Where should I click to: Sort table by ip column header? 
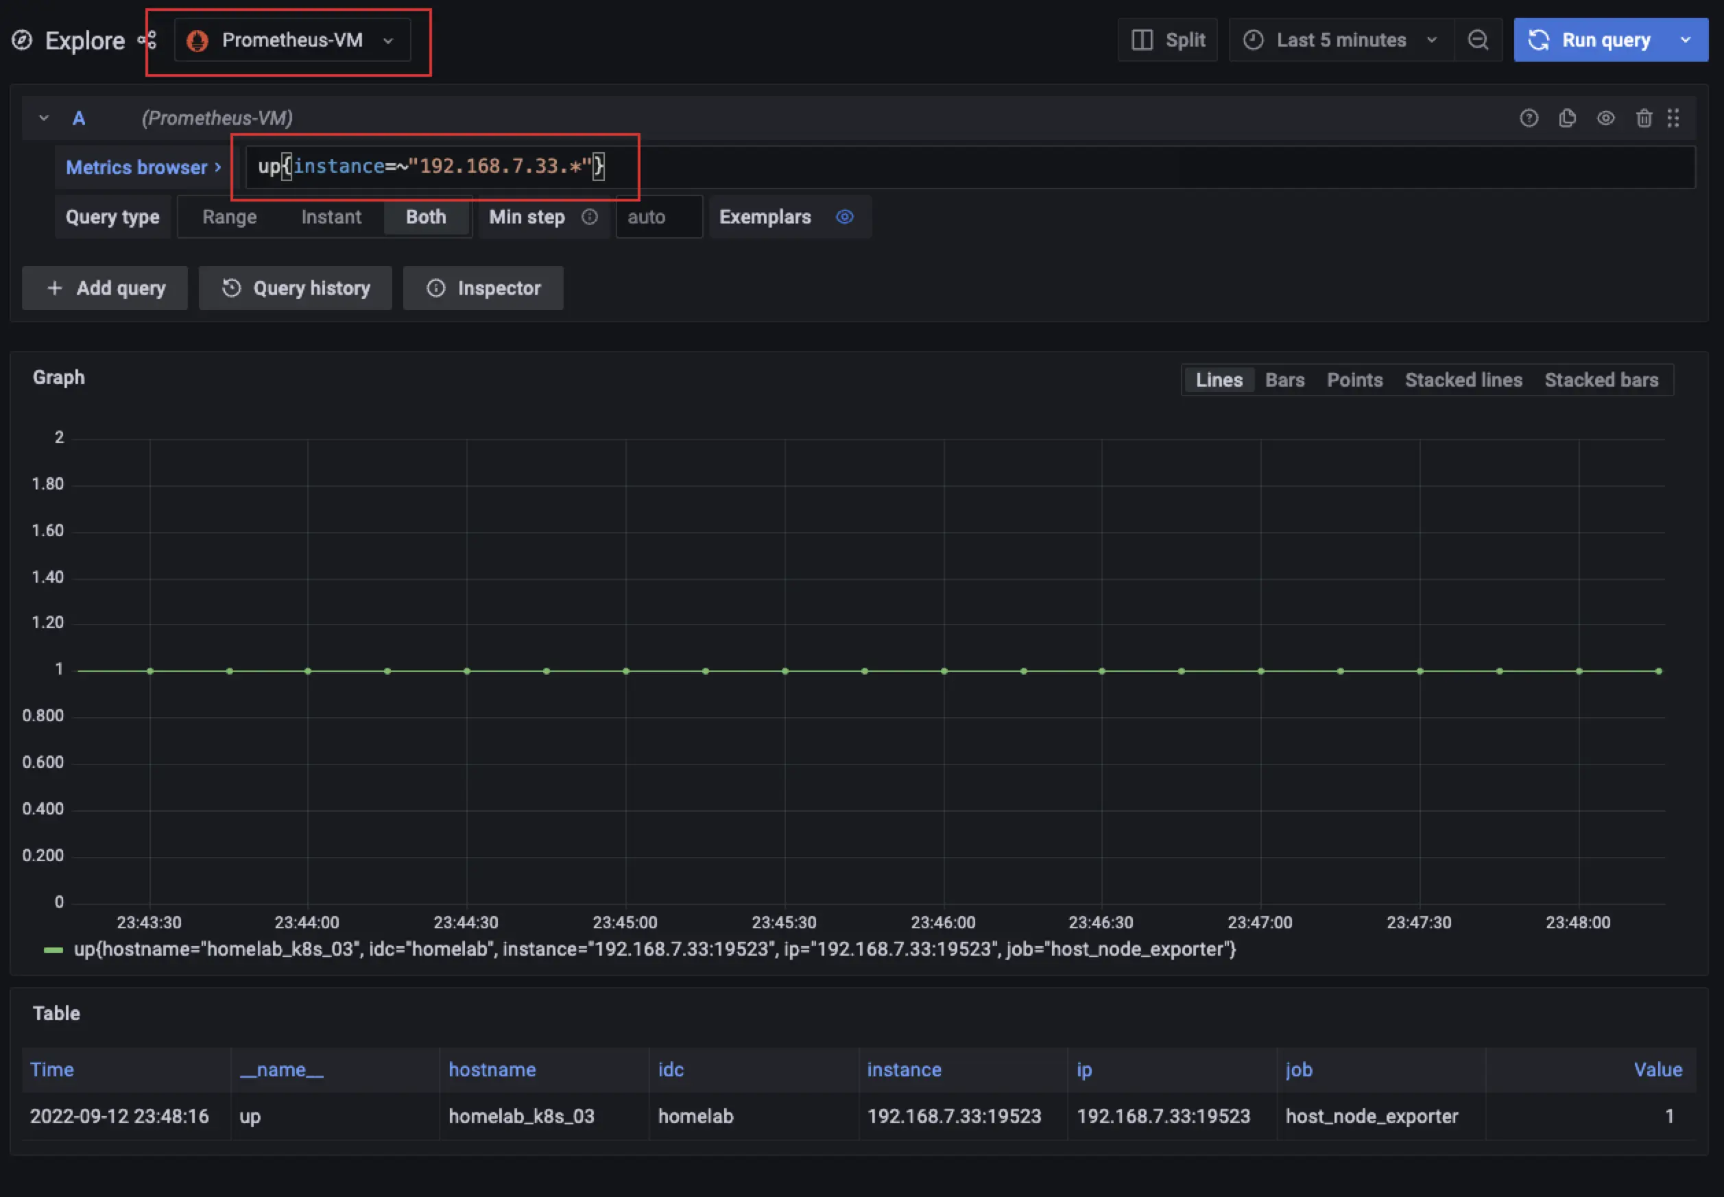click(1084, 1069)
